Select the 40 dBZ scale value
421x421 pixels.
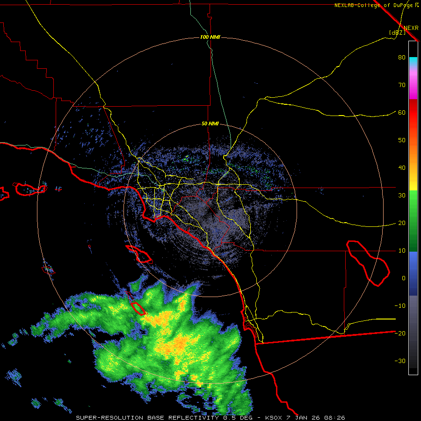402,168
